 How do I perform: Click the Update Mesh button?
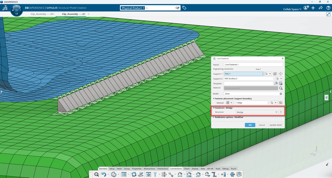(276, 125)
